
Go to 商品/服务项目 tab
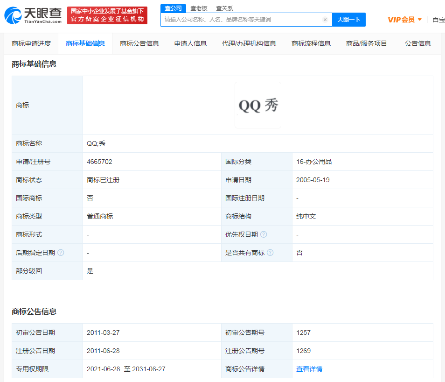pyautogui.click(x=366, y=43)
